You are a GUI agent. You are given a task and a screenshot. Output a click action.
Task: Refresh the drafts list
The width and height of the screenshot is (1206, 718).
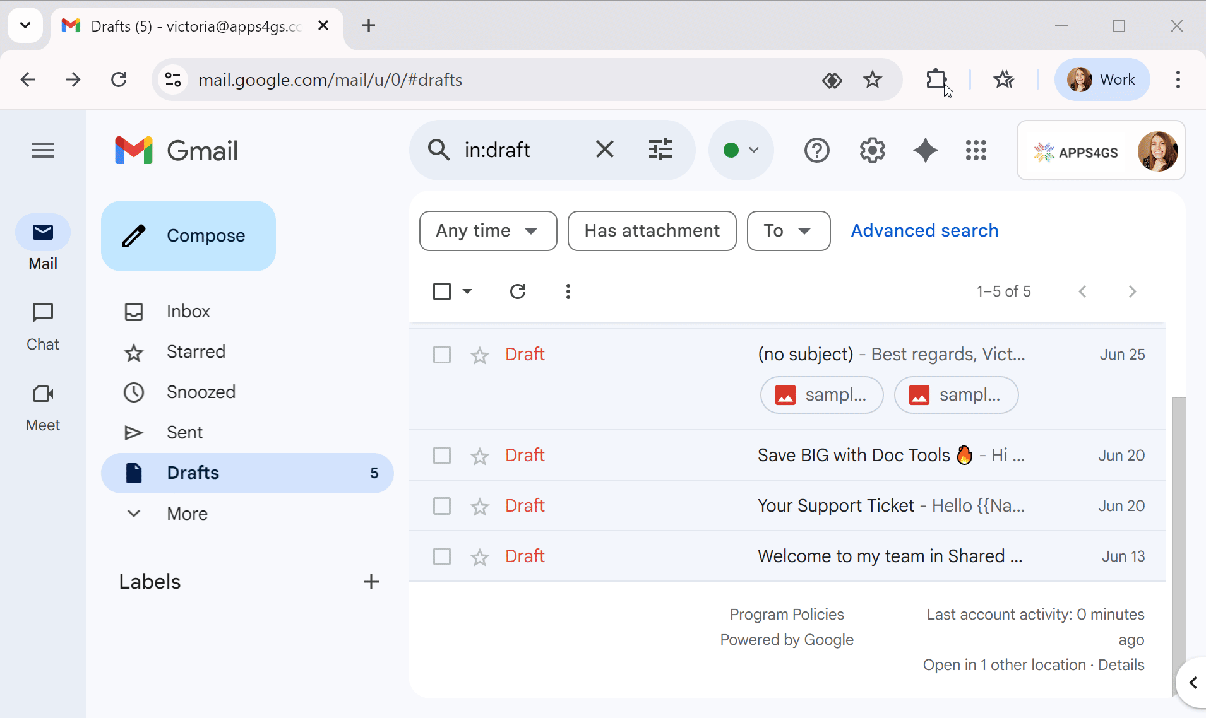point(518,291)
